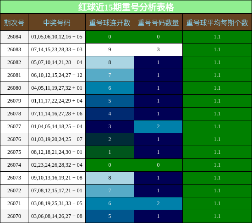Select numbers 07,11,14,16,27,28 + 06

[x=57, y=114]
